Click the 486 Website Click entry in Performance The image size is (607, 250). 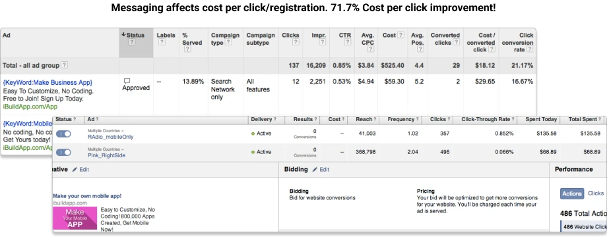585,227
